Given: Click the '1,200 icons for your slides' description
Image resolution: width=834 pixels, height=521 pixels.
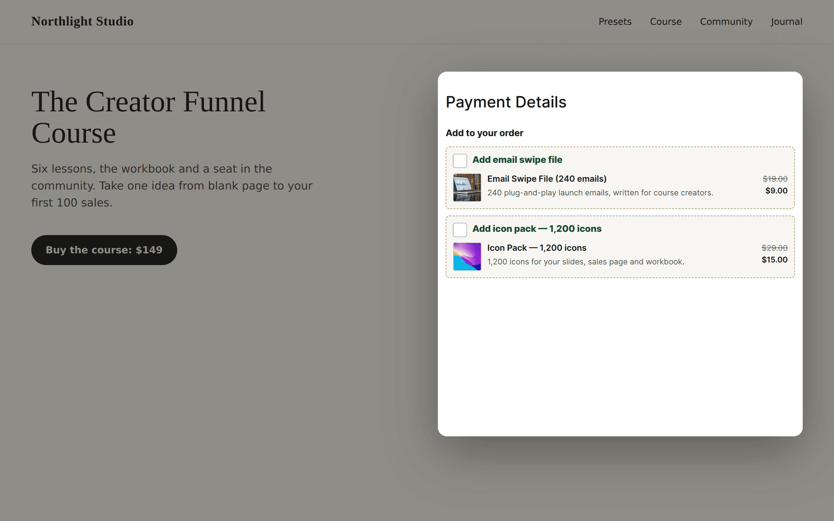Looking at the screenshot, I should 586,262.
